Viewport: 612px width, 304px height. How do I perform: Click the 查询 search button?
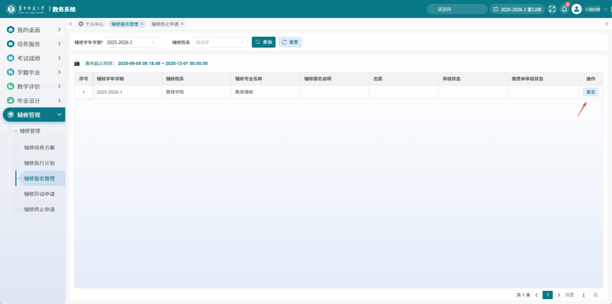coord(264,42)
